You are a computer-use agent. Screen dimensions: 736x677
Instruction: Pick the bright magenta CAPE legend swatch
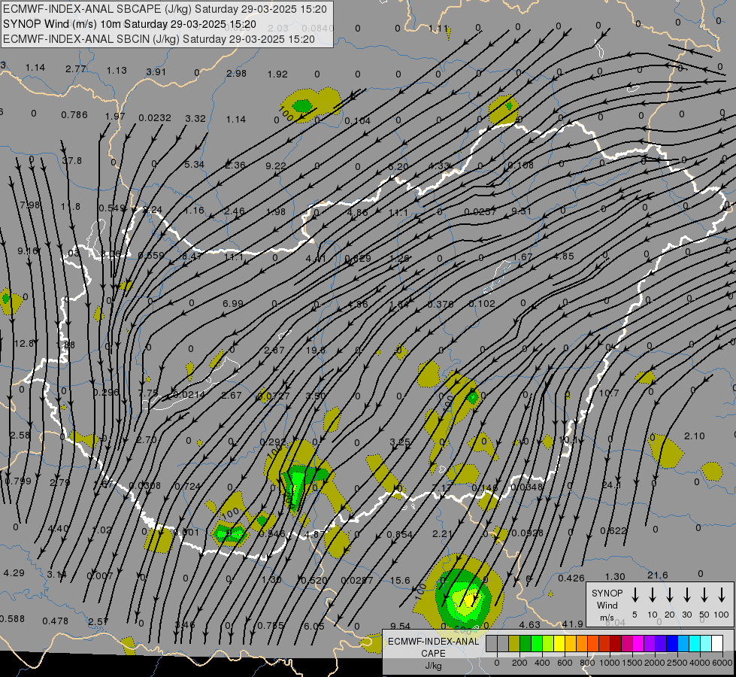[638, 643]
